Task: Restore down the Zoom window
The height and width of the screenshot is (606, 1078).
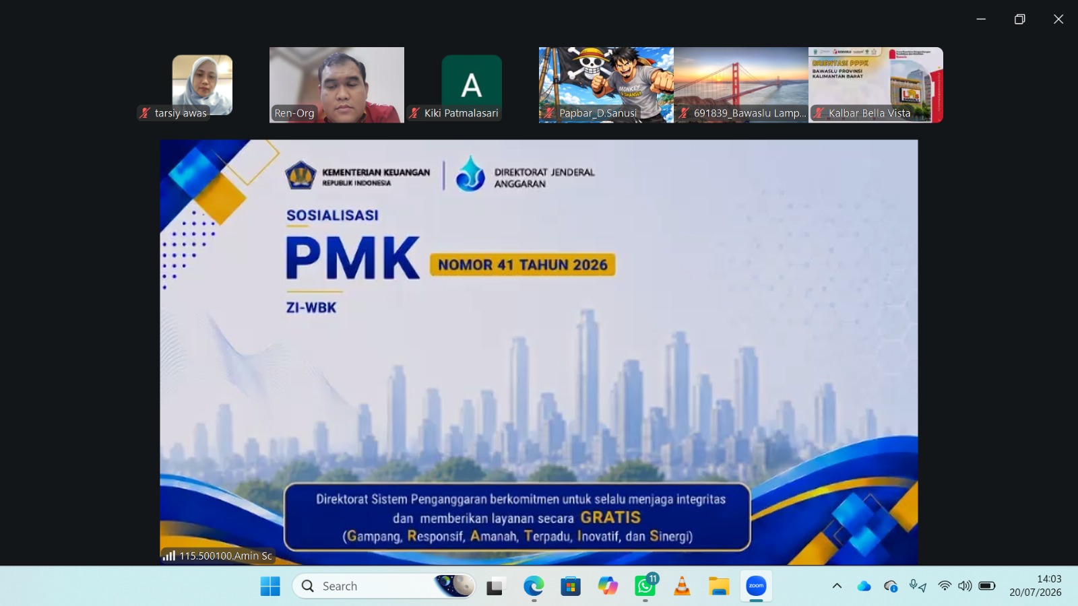Action: tap(1020, 19)
